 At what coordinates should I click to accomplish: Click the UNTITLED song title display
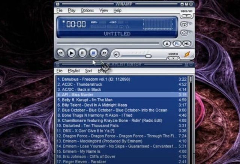pyautogui.click(x=117, y=34)
